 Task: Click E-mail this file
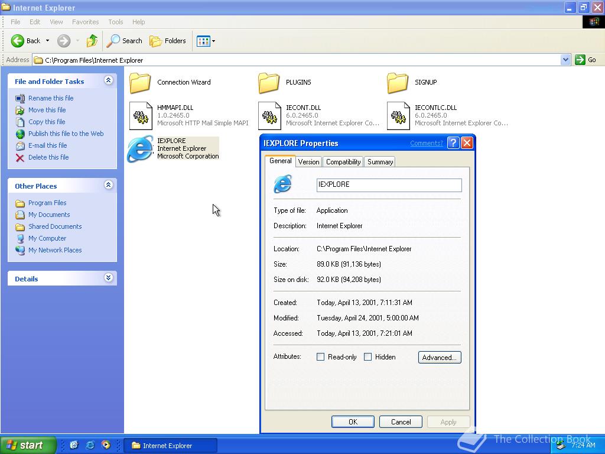click(47, 145)
